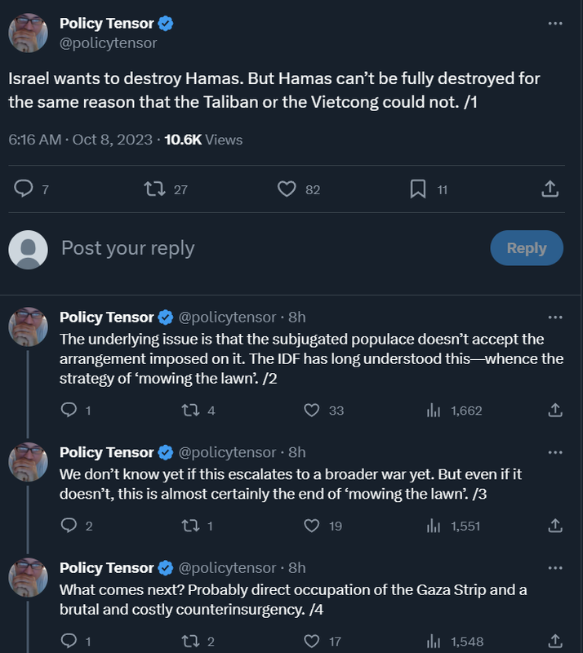Open the 6:16 AM Oct 8, 2023 timestamp
The width and height of the screenshot is (583, 653).
pos(80,140)
